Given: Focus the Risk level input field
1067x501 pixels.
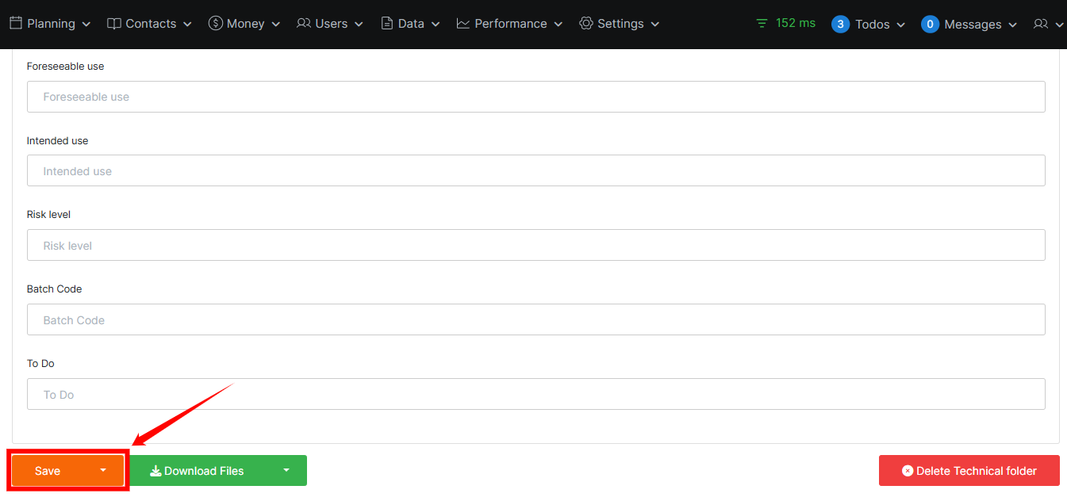Looking at the screenshot, I should pos(535,246).
